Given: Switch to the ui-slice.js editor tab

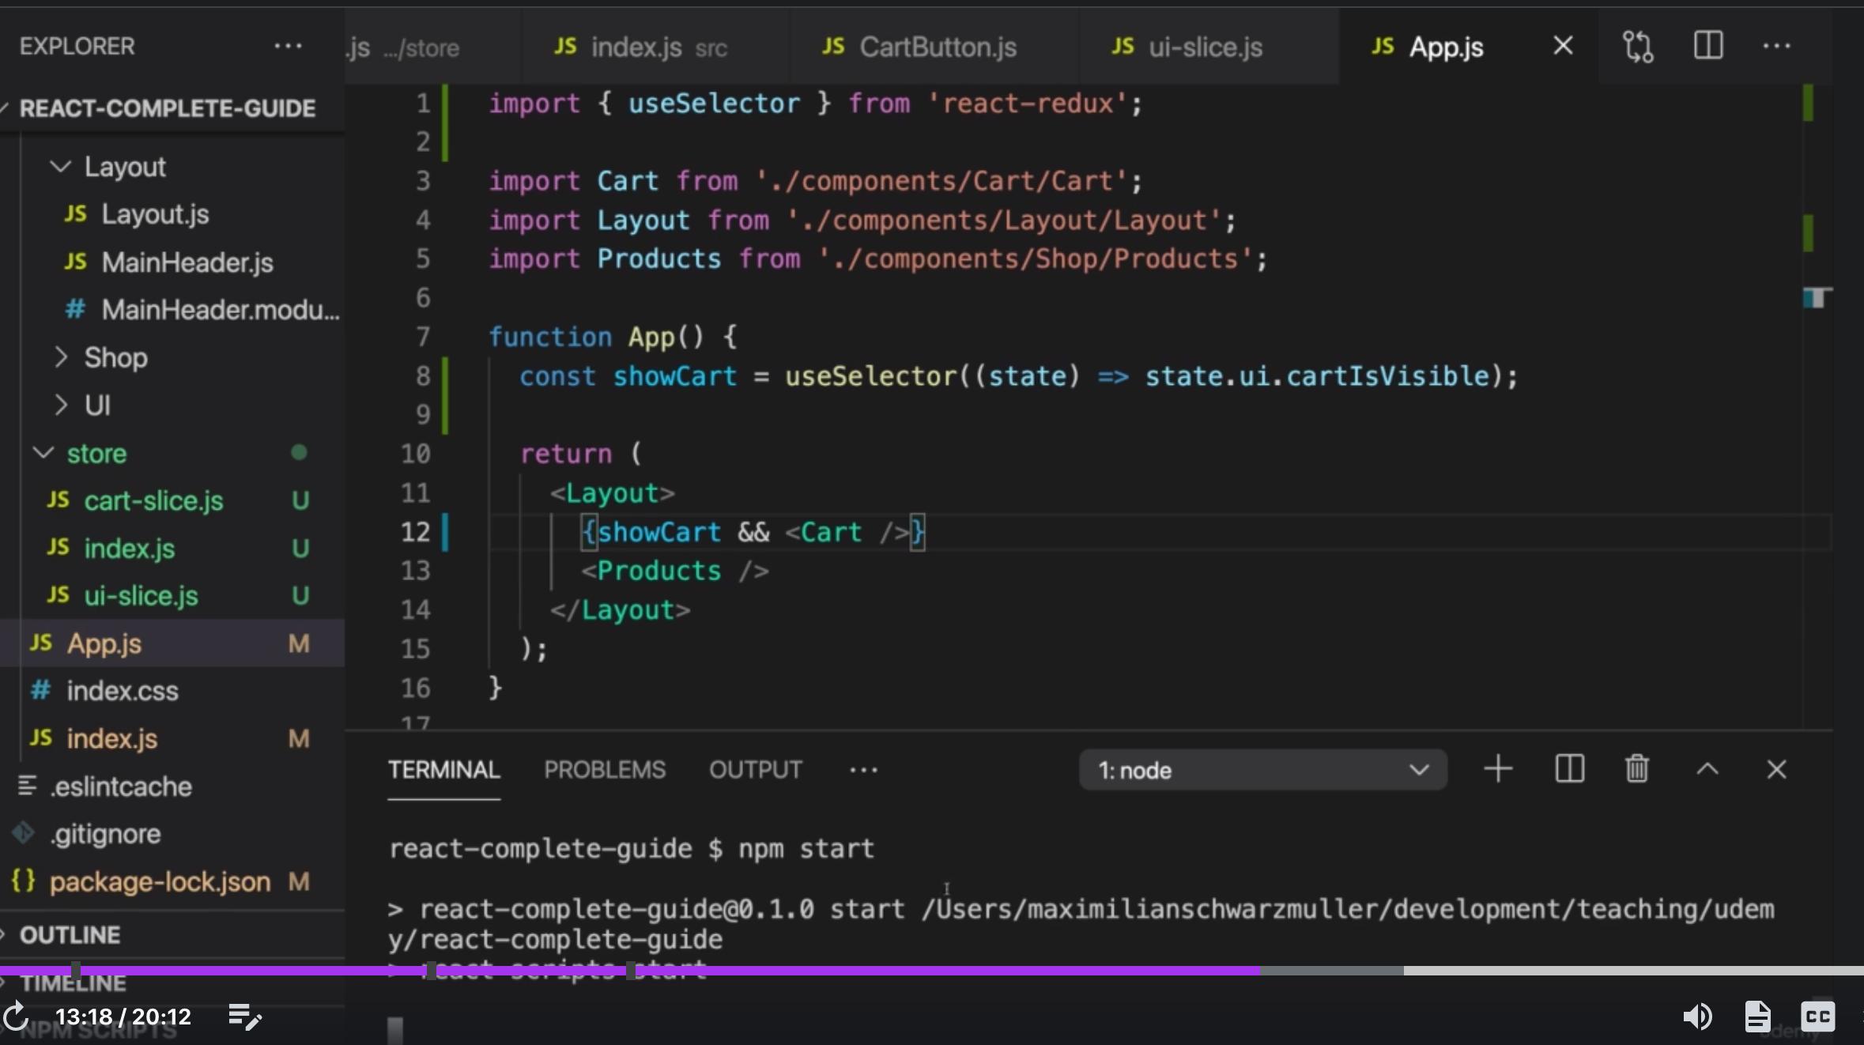Looking at the screenshot, I should tap(1205, 47).
